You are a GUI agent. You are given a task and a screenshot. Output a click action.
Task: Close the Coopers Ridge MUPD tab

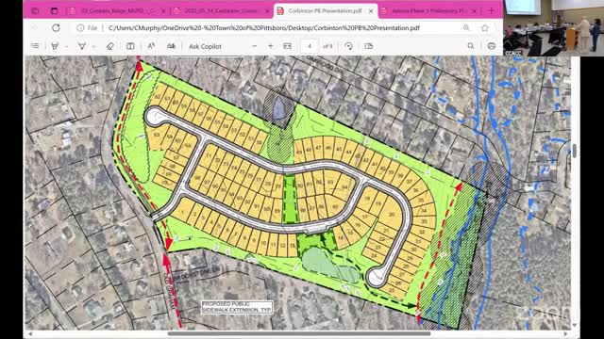tap(163, 11)
